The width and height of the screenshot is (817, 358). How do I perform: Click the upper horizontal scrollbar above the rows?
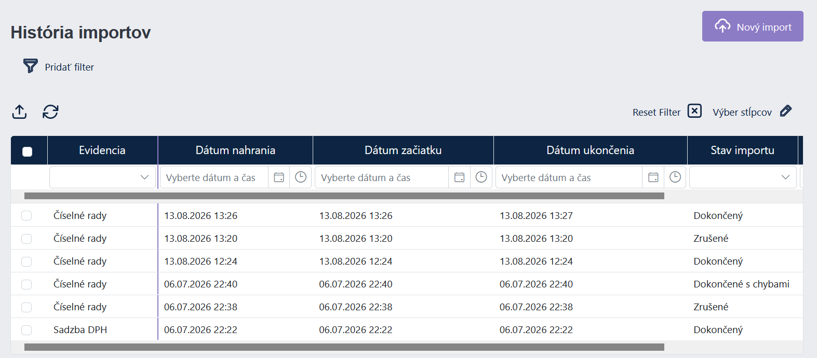pyautogui.click(x=344, y=196)
